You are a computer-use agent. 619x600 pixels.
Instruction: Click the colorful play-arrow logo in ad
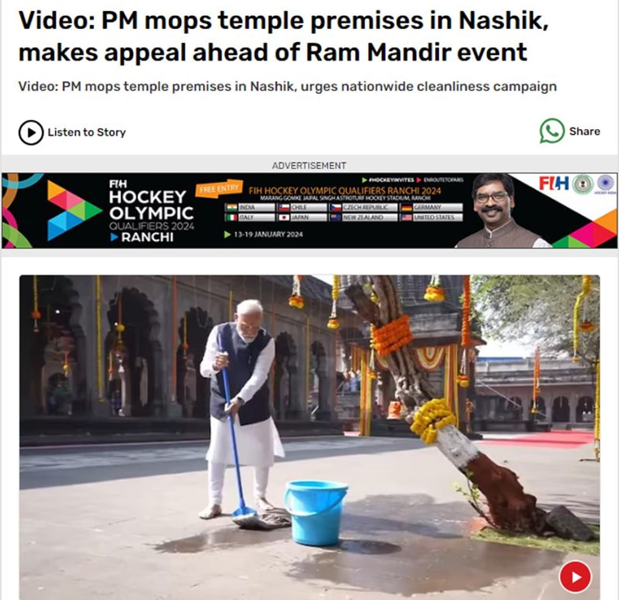(73, 211)
